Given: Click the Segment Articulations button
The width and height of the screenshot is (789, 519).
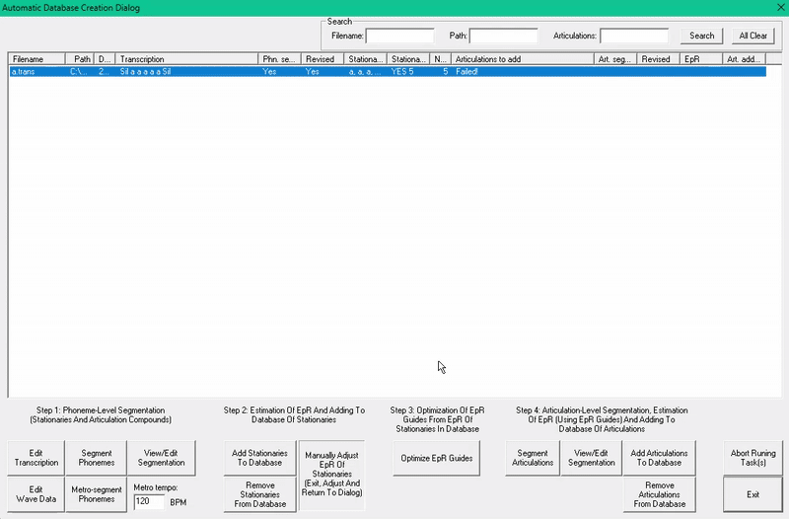Looking at the screenshot, I should coord(533,457).
